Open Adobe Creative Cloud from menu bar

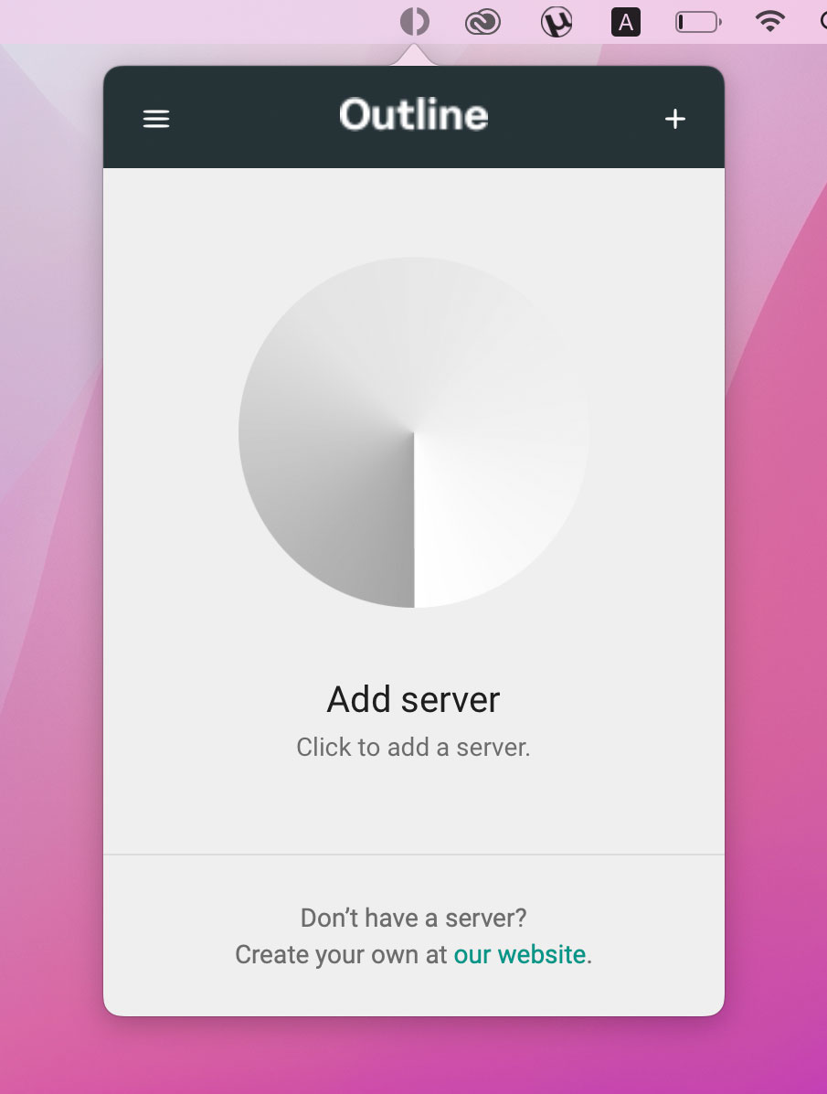(x=482, y=22)
